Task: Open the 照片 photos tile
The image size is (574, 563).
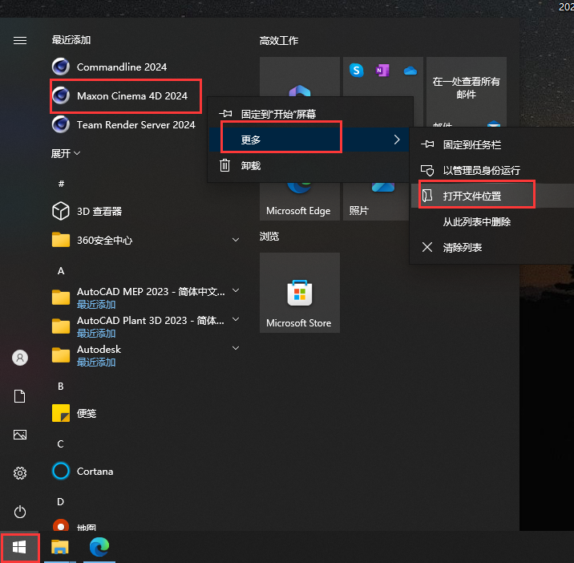Action: [x=376, y=201]
